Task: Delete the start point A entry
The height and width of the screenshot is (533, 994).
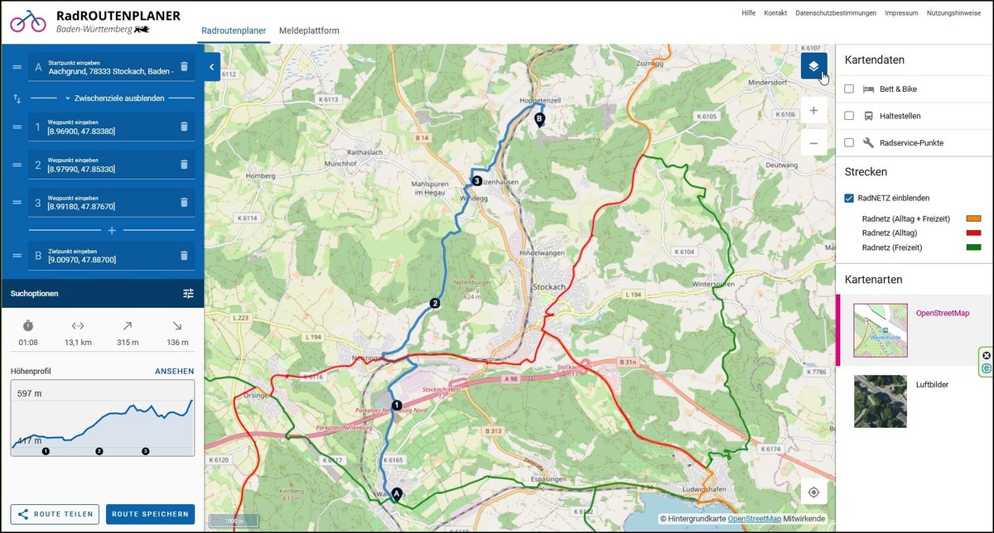Action: pos(184,67)
